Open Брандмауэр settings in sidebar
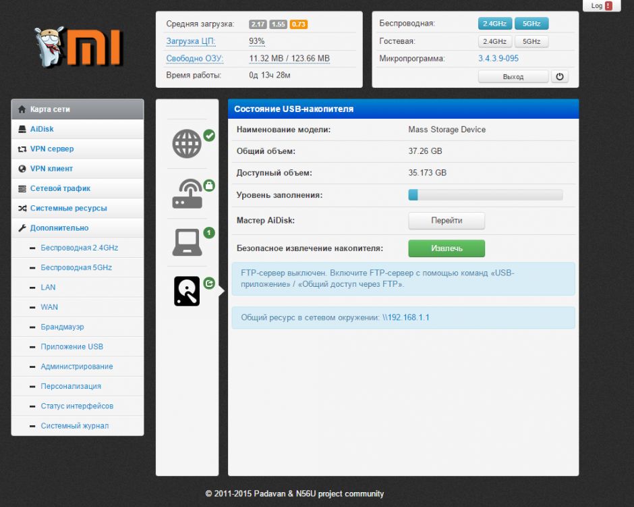 62,327
